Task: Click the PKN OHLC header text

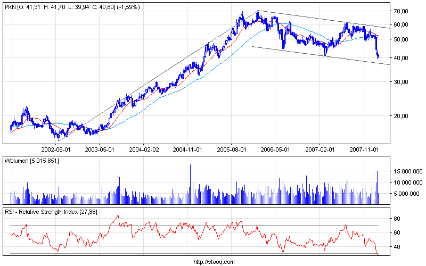Action: click(72, 7)
